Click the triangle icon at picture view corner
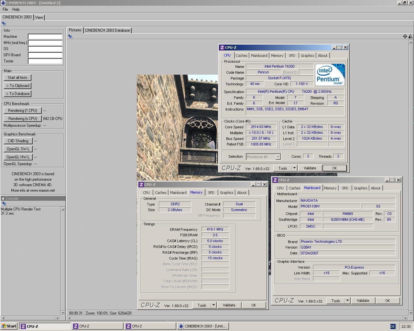 pyautogui.click(x=410, y=37)
